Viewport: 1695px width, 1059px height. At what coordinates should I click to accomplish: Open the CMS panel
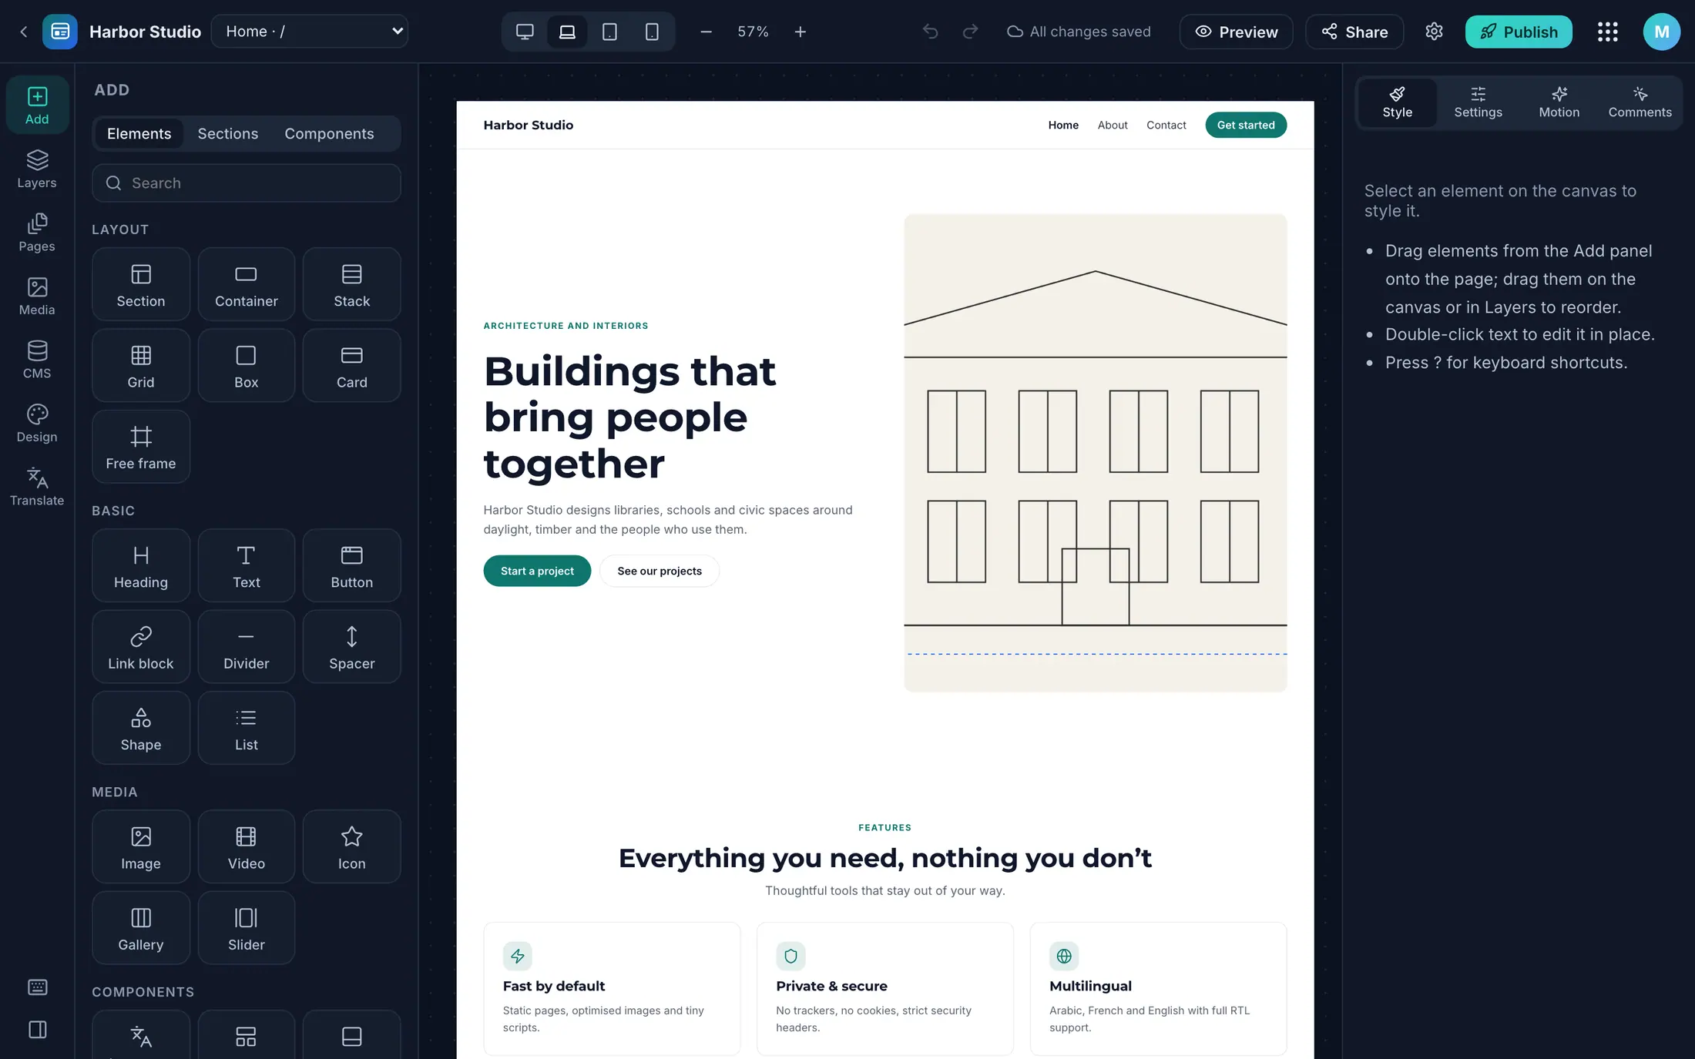point(37,360)
